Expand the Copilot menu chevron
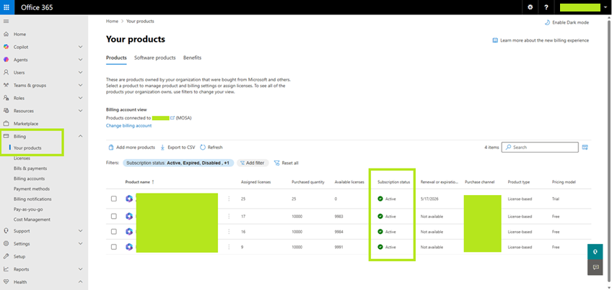This screenshot has height=290, width=612. click(x=80, y=47)
